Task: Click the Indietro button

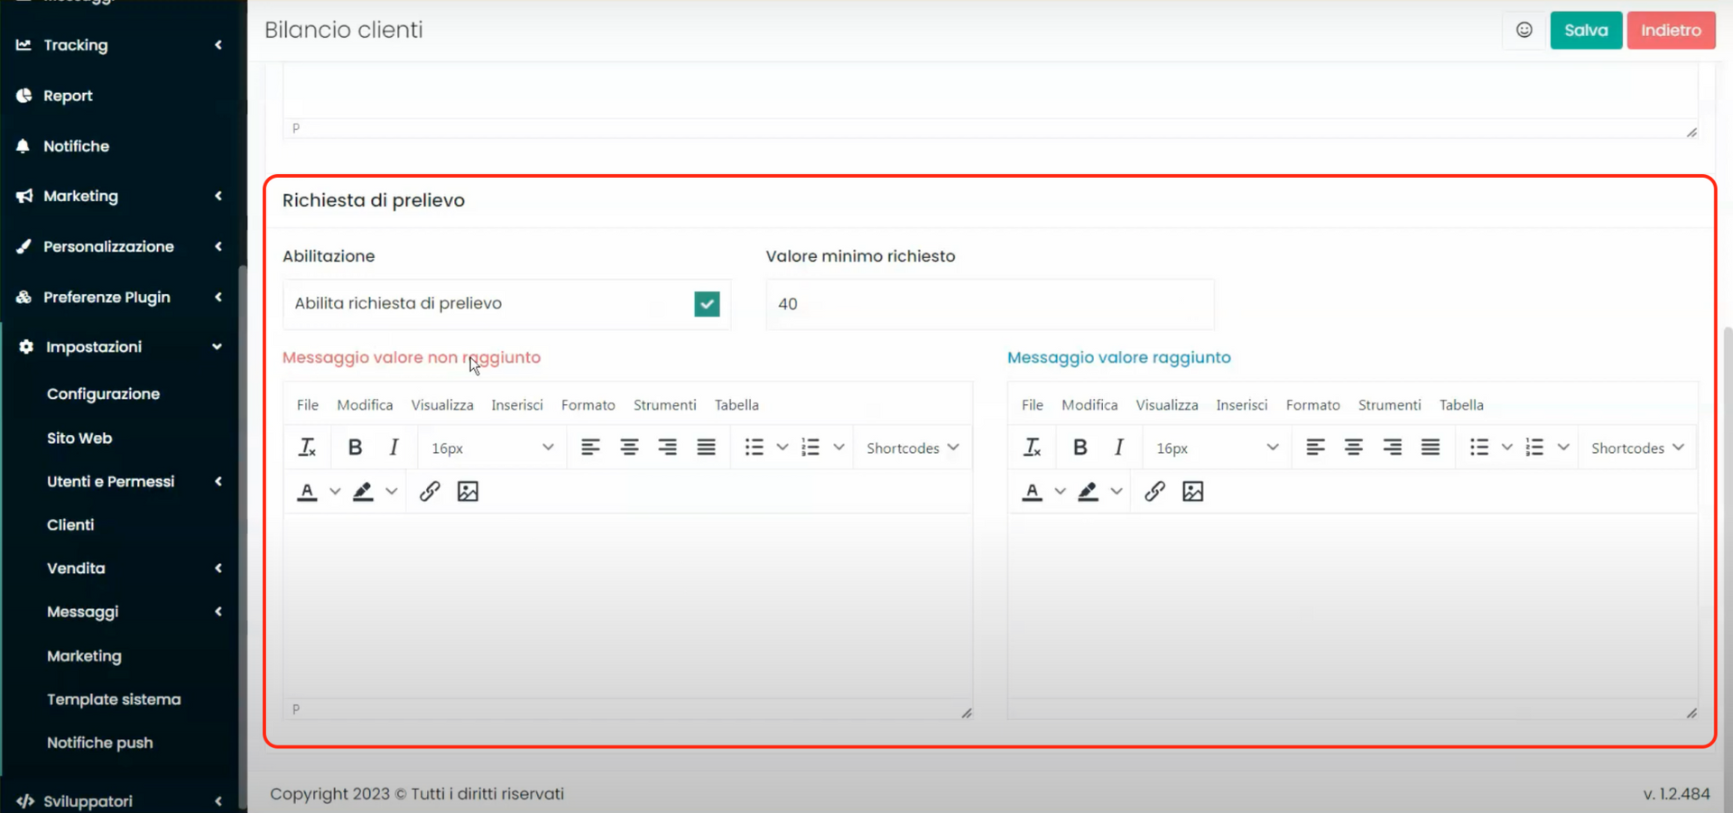Action: (1670, 30)
